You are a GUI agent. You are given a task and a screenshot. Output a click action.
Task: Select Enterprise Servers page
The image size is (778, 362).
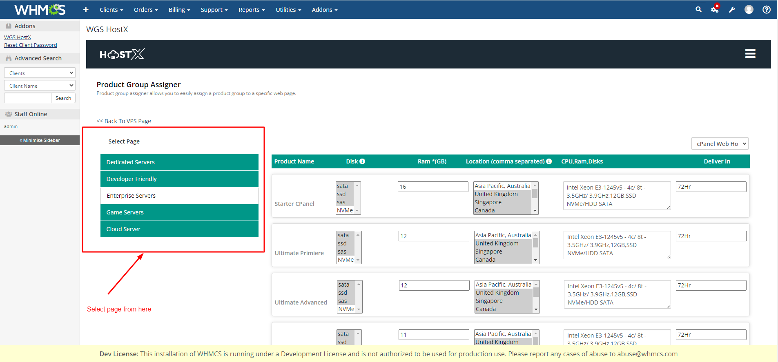tap(131, 196)
